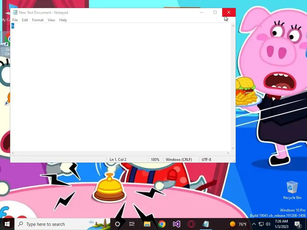Click the Notepad taskbar button

point(206,224)
